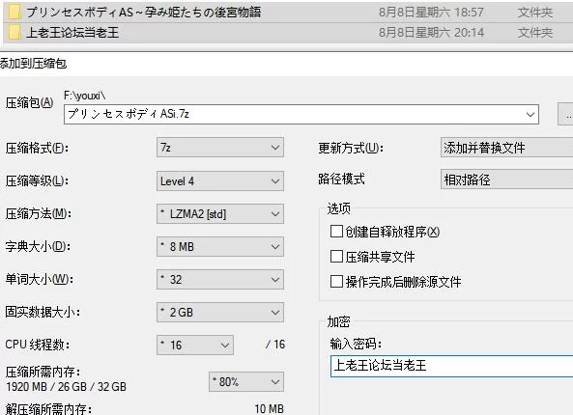Image resolution: width=573 pixels, height=415 pixels.
Task: Click the 1920 MB / 26 GB / 32 GB text
Action: 66,387
